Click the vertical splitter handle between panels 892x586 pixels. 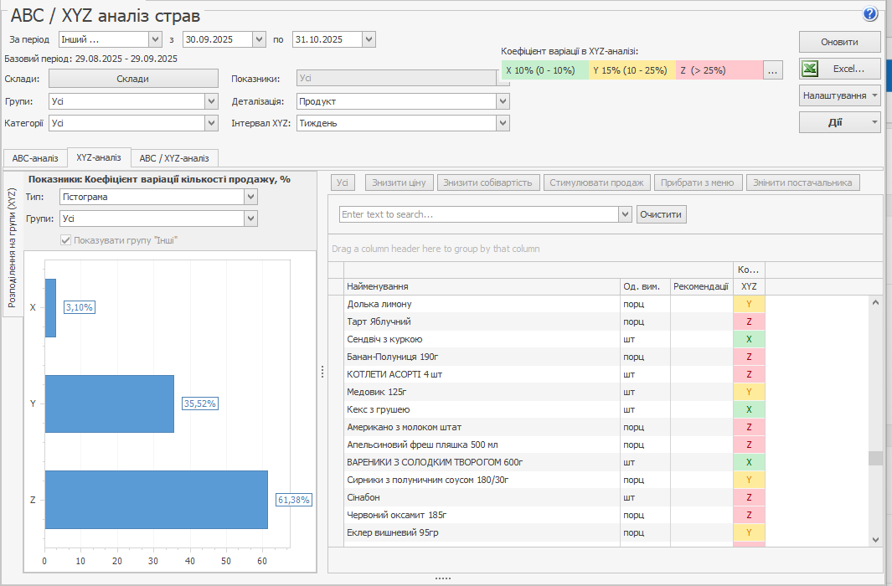(322, 373)
